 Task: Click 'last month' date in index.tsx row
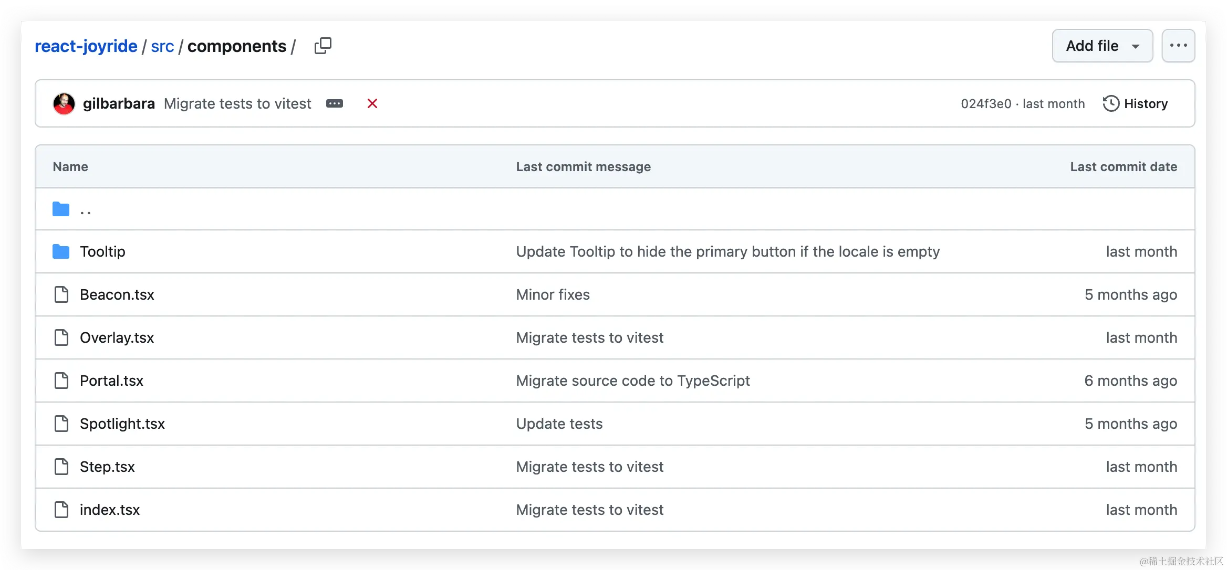(x=1141, y=510)
